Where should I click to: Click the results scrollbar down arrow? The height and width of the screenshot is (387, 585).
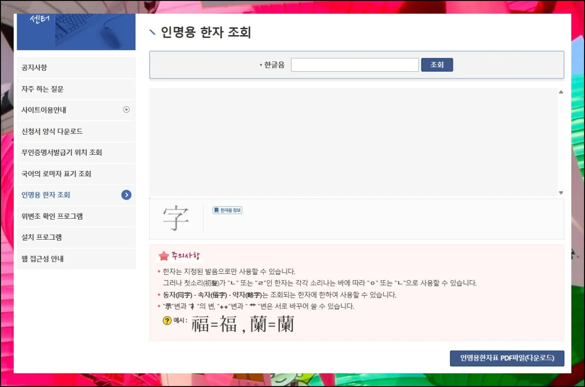561,193
